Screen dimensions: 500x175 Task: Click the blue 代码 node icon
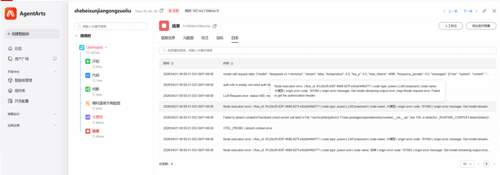[x=87, y=75]
